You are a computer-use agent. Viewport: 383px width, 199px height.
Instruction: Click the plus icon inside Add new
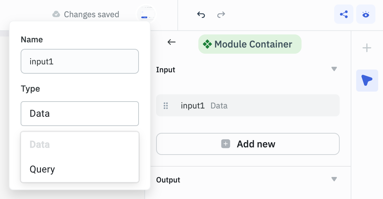click(x=225, y=144)
